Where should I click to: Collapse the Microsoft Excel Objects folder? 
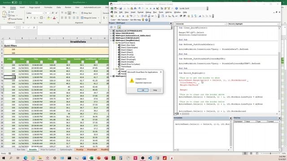113,43
